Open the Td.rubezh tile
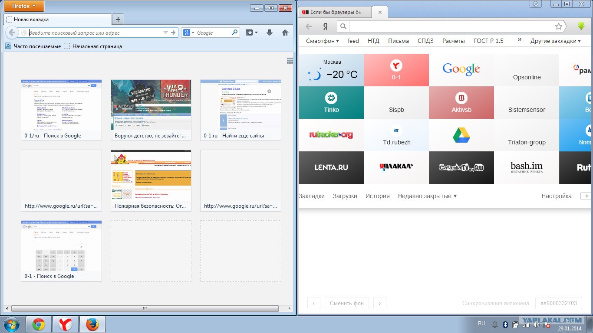Screen dimensions: 593x333 point(396,135)
